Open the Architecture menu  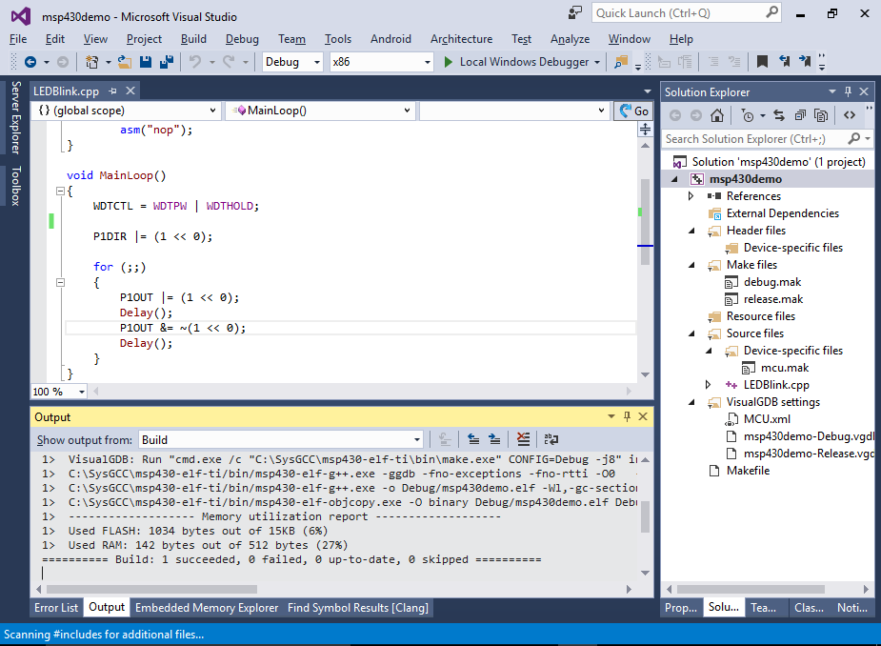tap(461, 39)
